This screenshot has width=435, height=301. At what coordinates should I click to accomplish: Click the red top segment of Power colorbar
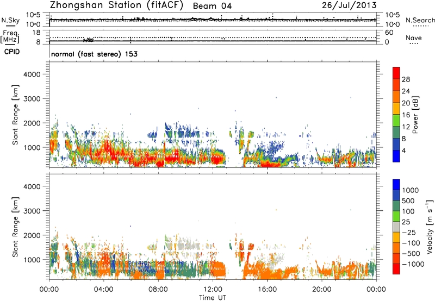396,73
